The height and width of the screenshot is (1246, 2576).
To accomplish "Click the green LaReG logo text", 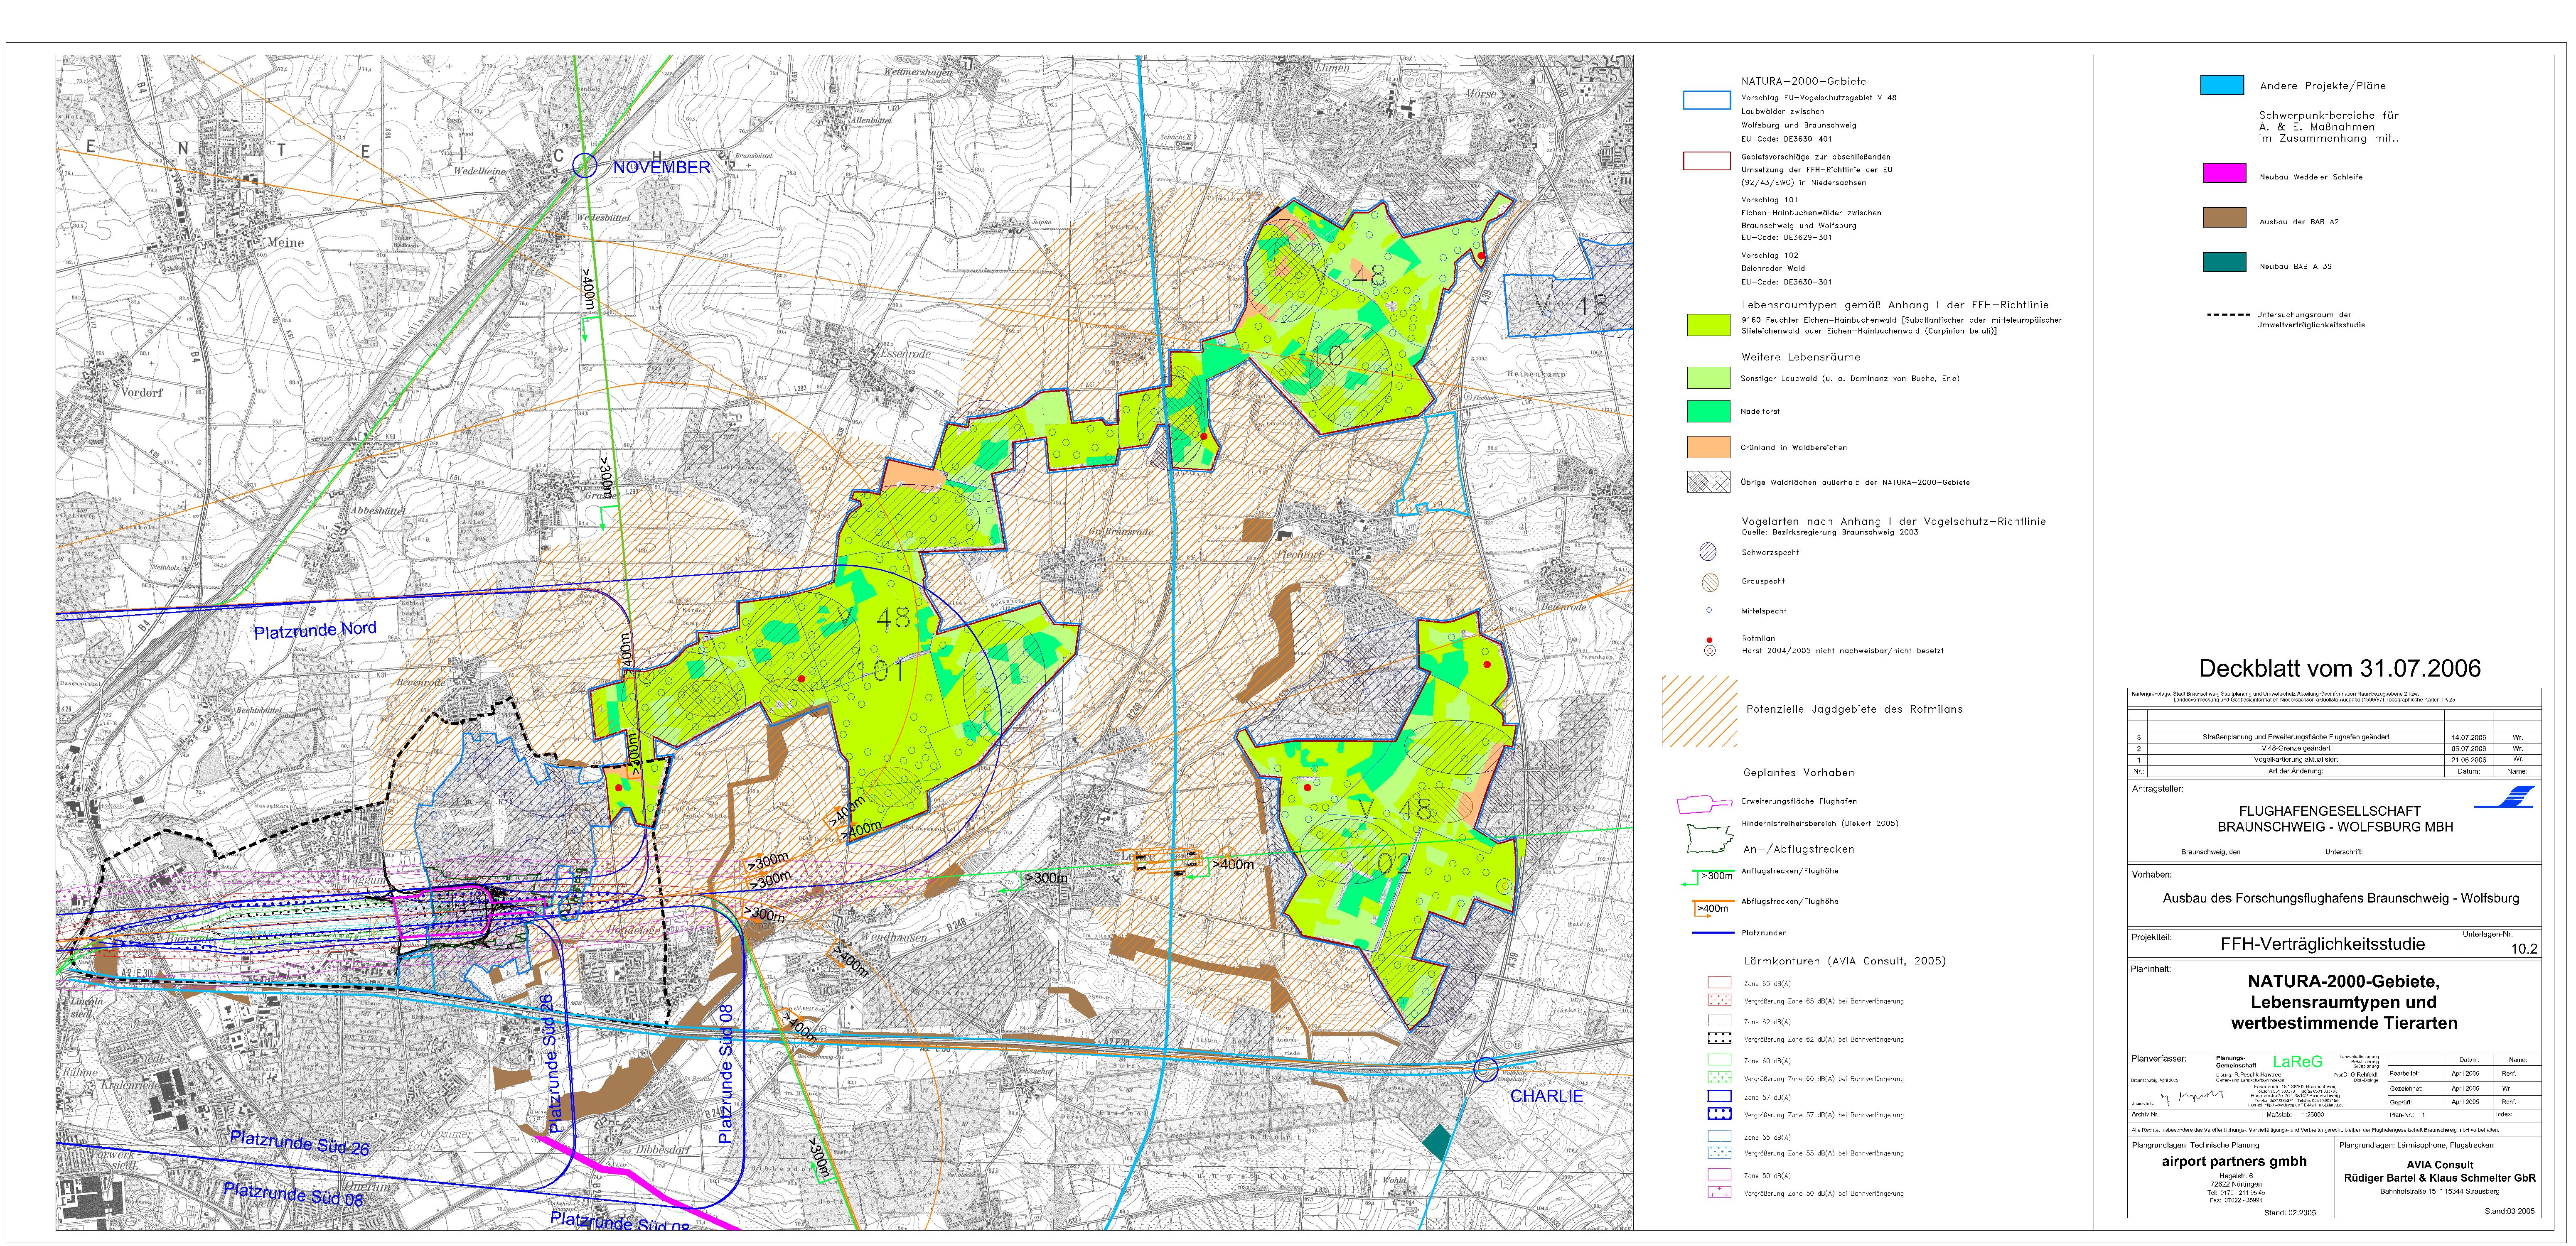I will click(x=2298, y=1061).
